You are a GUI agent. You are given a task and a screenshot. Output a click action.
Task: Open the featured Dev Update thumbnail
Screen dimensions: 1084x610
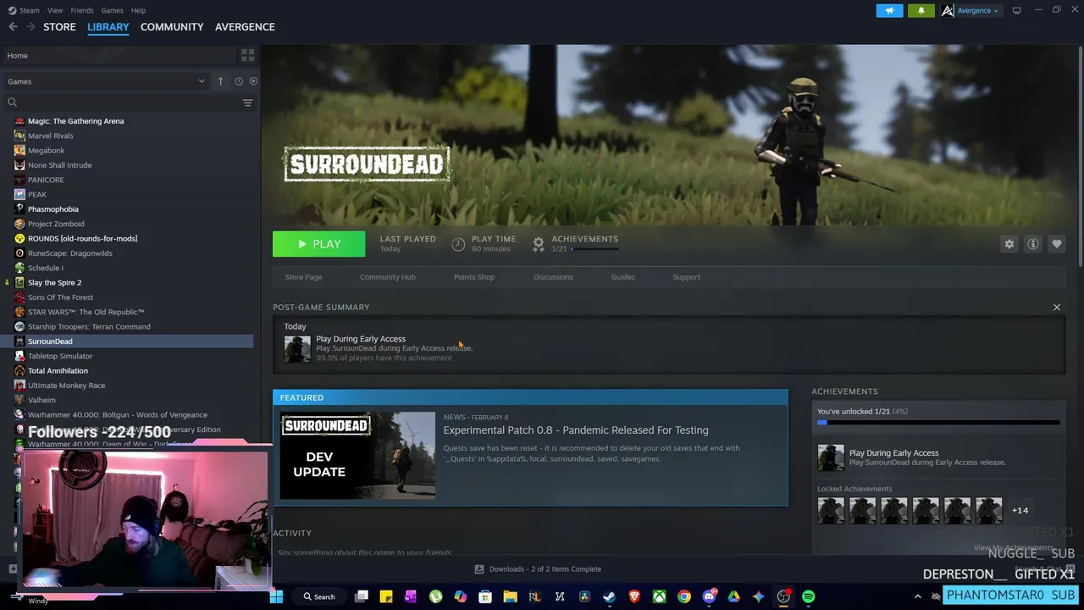[x=357, y=456]
